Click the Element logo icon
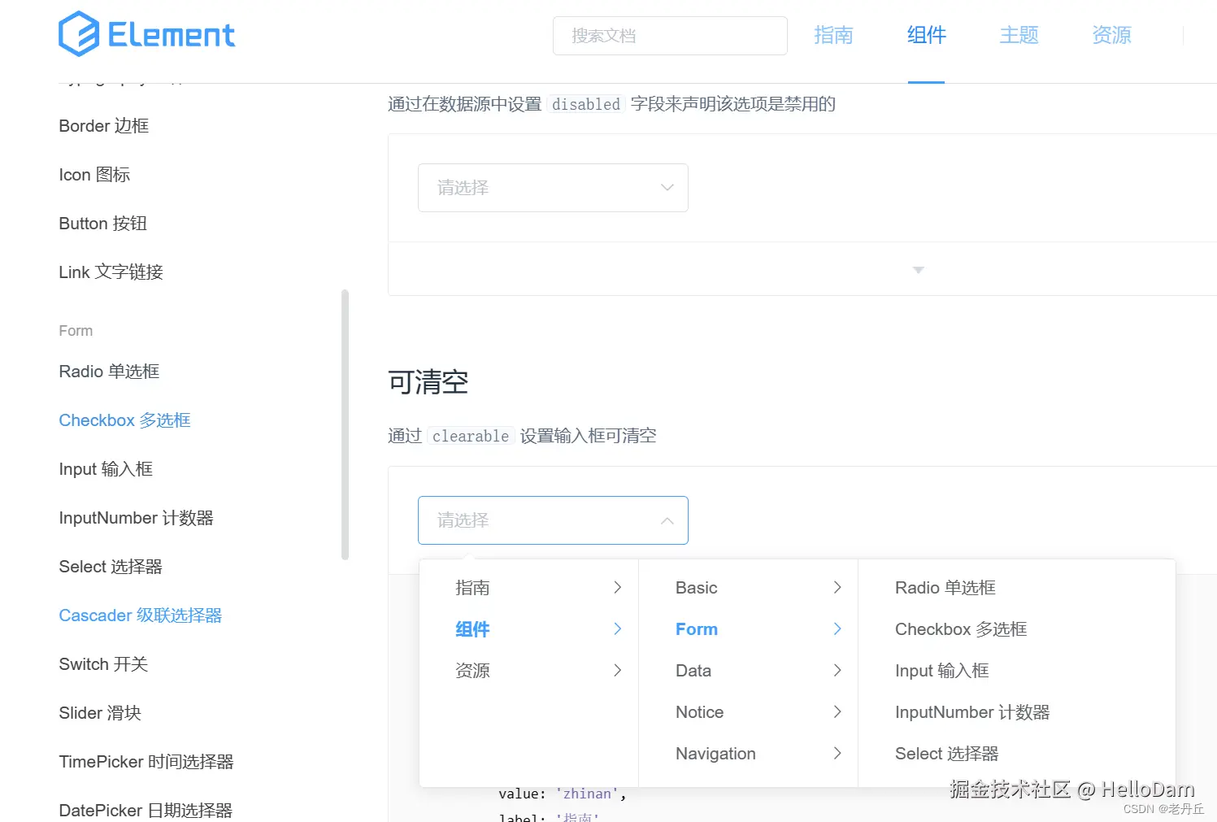This screenshot has width=1217, height=822. (79, 34)
